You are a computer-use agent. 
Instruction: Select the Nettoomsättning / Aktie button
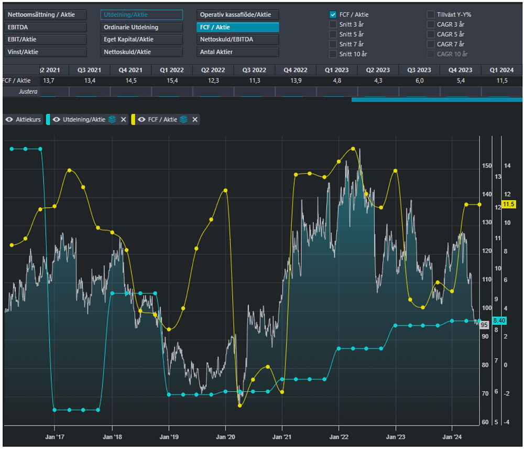click(46, 15)
